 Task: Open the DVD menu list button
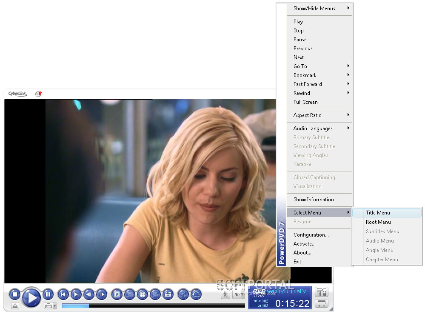(117, 294)
